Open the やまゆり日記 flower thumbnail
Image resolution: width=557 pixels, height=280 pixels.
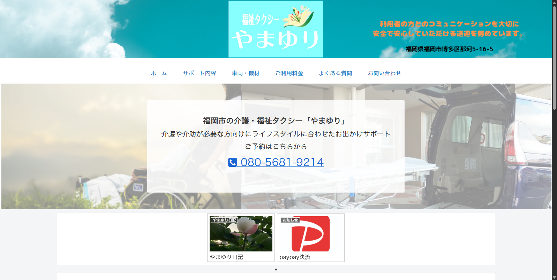coord(241,234)
